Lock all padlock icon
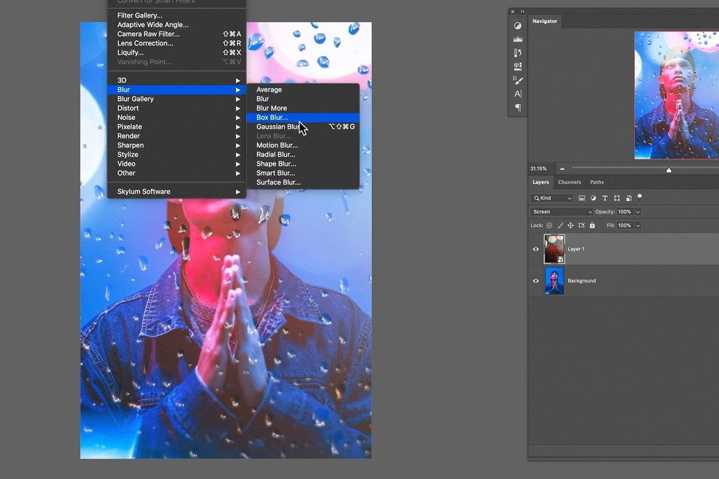This screenshot has width=719, height=479. [592, 226]
